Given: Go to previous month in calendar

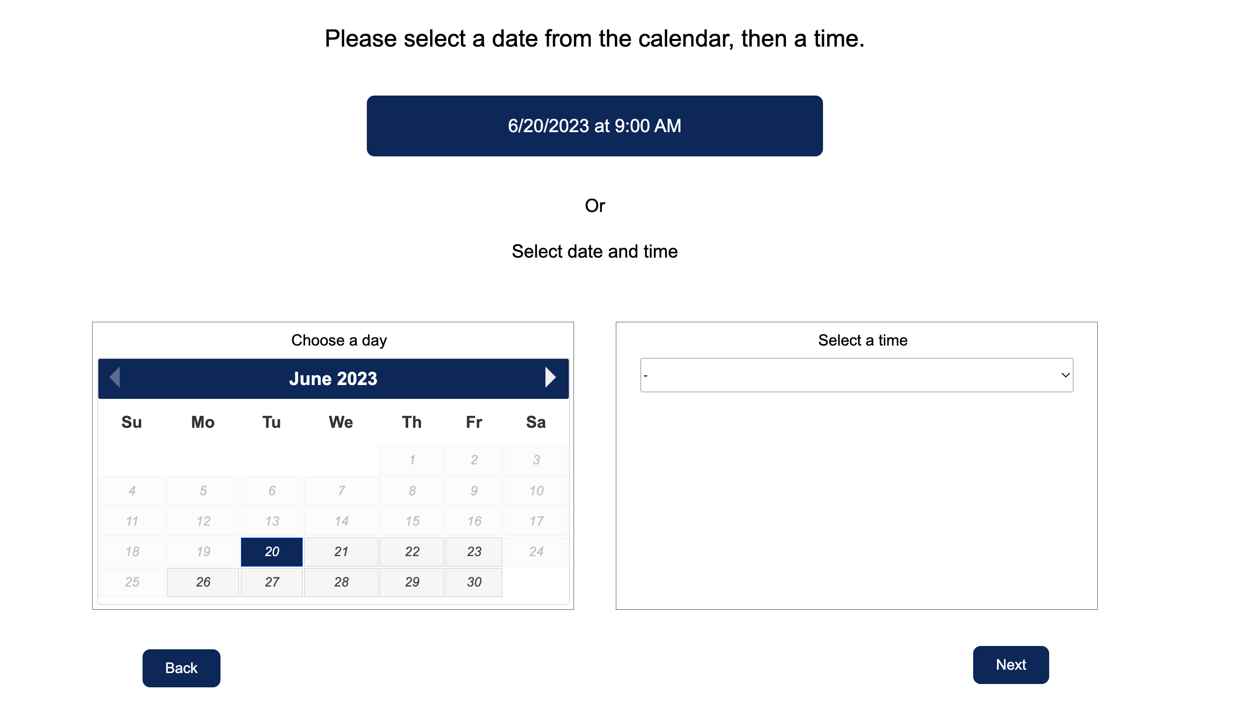Looking at the screenshot, I should 115,377.
